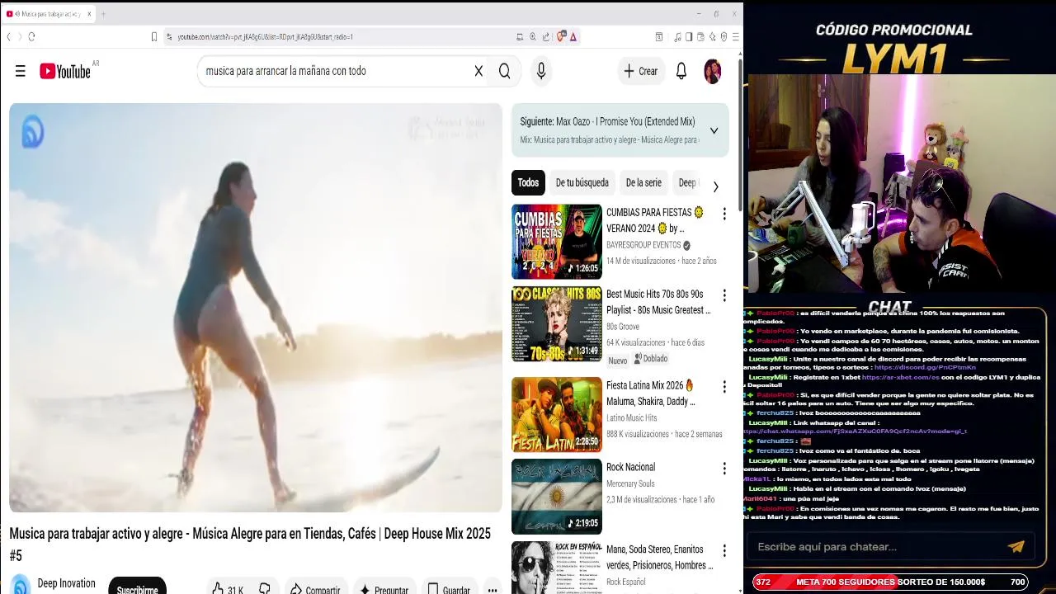Viewport: 1056px width, 594px height.
Task: Show more filter chips with right arrow
Action: 715,186
